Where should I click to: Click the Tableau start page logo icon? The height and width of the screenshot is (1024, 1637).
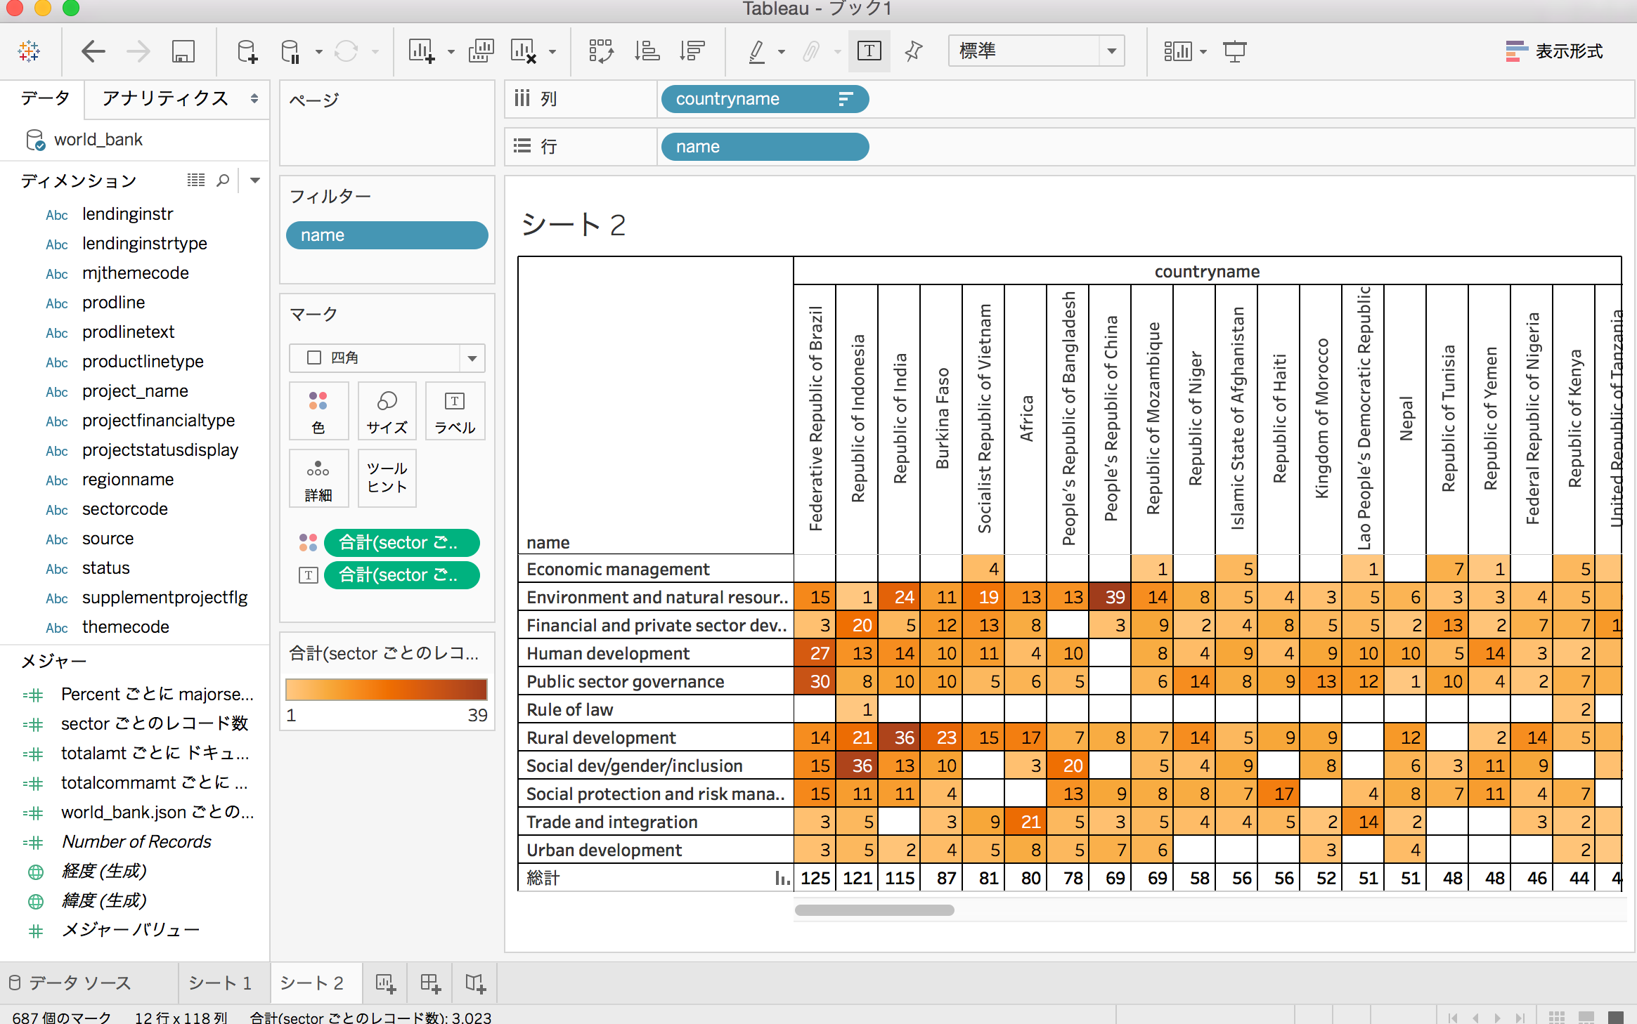[29, 51]
